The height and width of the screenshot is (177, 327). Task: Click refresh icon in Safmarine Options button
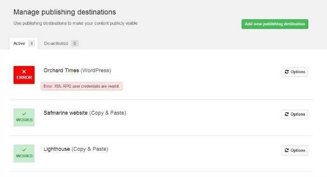click(287, 114)
